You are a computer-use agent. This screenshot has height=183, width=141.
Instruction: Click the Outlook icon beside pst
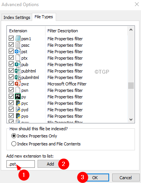click(x=18, y=52)
